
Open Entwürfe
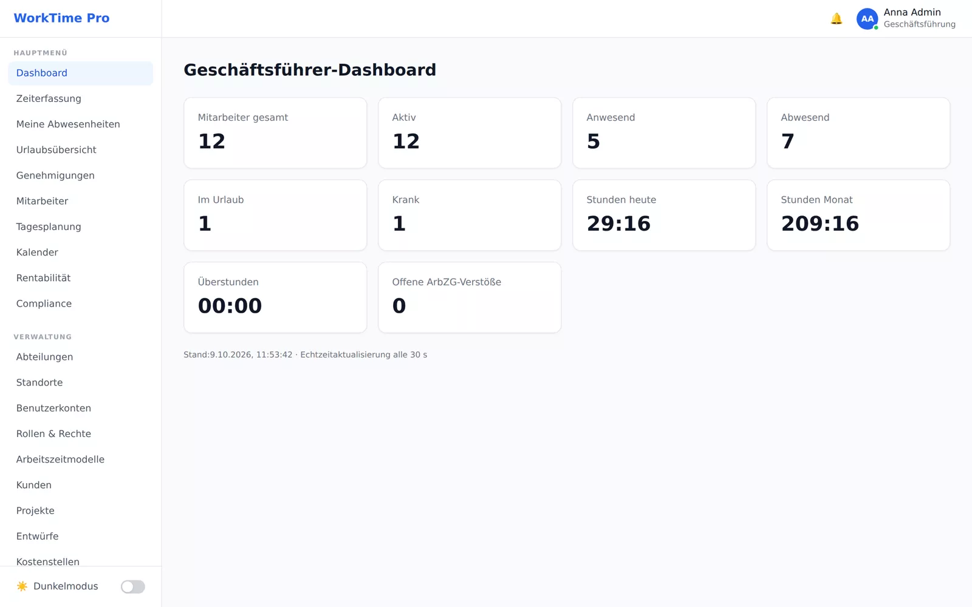point(80,537)
